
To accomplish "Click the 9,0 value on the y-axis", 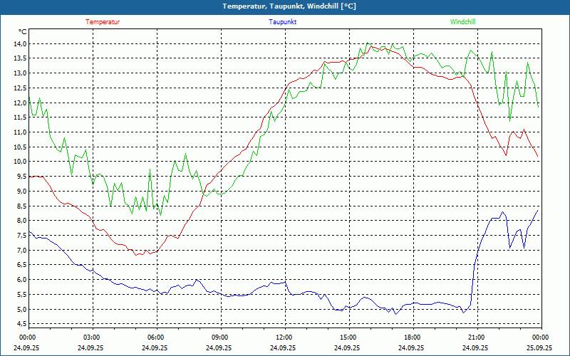I will tap(20, 192).
